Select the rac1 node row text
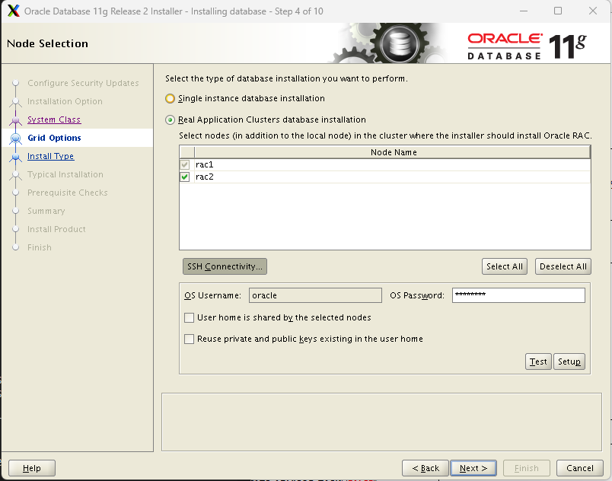Screen dimensions: 612x481 (x=205, y=164)
